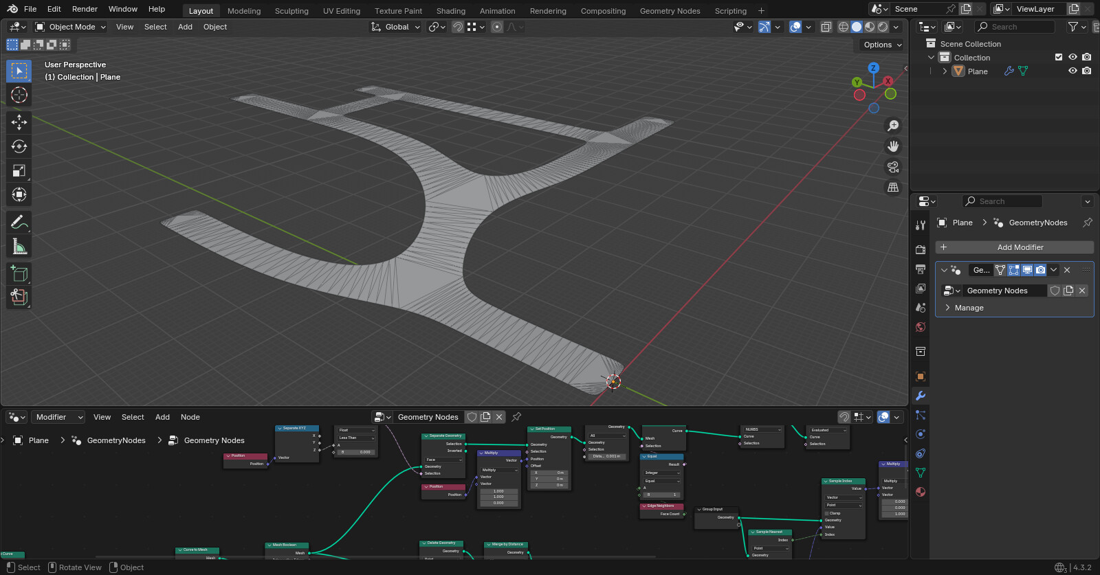1100x575 pixels.
Task: Toggle snapping magnet in viewport header
Action: (457, 27)
